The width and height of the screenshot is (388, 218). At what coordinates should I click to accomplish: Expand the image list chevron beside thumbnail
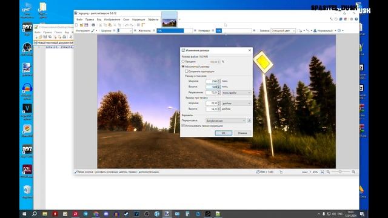pyautogui.click(x=179, y=19)
